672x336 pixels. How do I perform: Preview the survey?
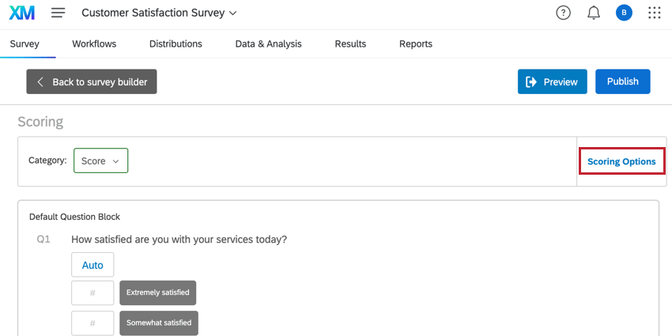click(x=552, y=82)
